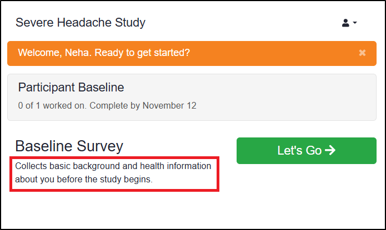Click the word "Neha" in the banner
The width and height of the screenshot is (386, 230).
tap(69, 53)
